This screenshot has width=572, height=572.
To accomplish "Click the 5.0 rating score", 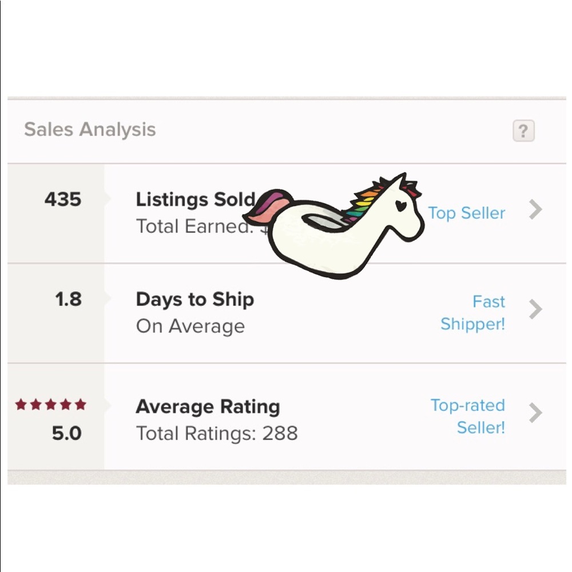I will (66, 434).
